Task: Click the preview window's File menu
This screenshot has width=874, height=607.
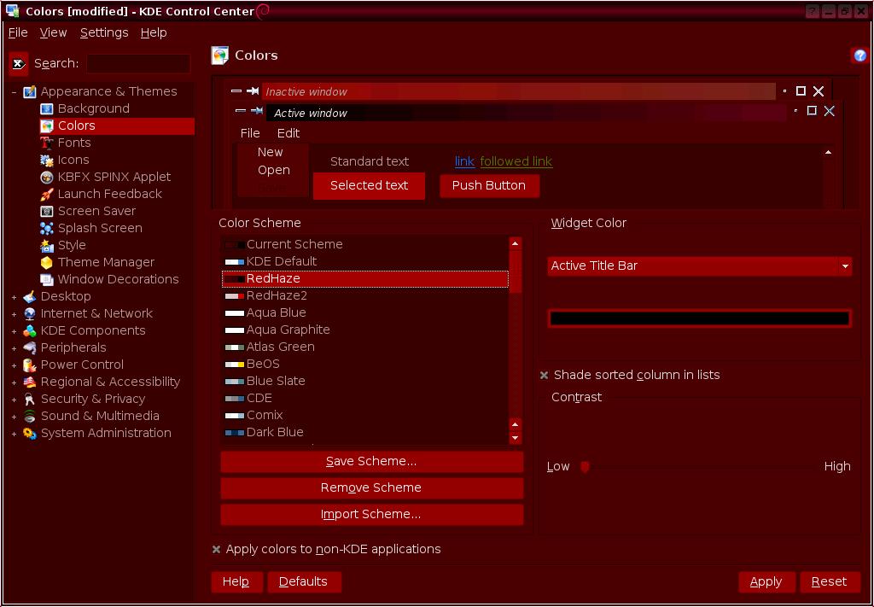Action: 250,133
